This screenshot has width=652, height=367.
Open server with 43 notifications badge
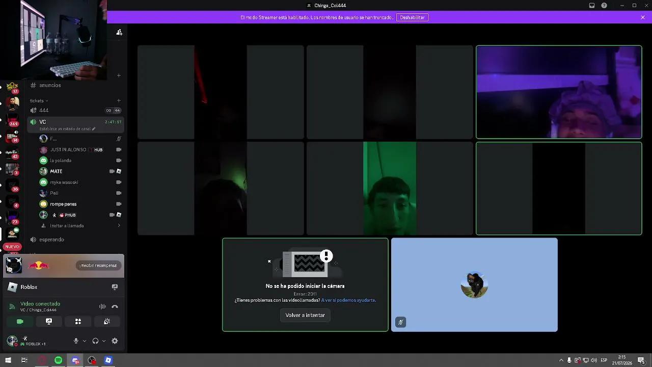coord(12,153)
